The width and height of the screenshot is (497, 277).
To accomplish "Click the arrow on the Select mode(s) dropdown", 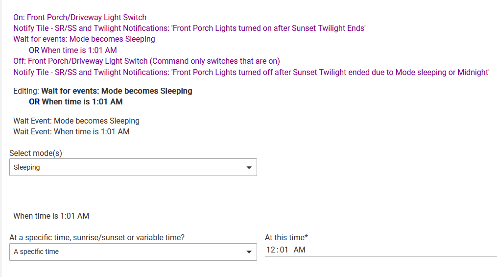I will tap(249, 168).
